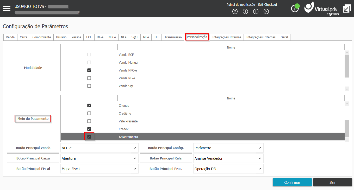Switch to the Caixa tab

point(23,37)
